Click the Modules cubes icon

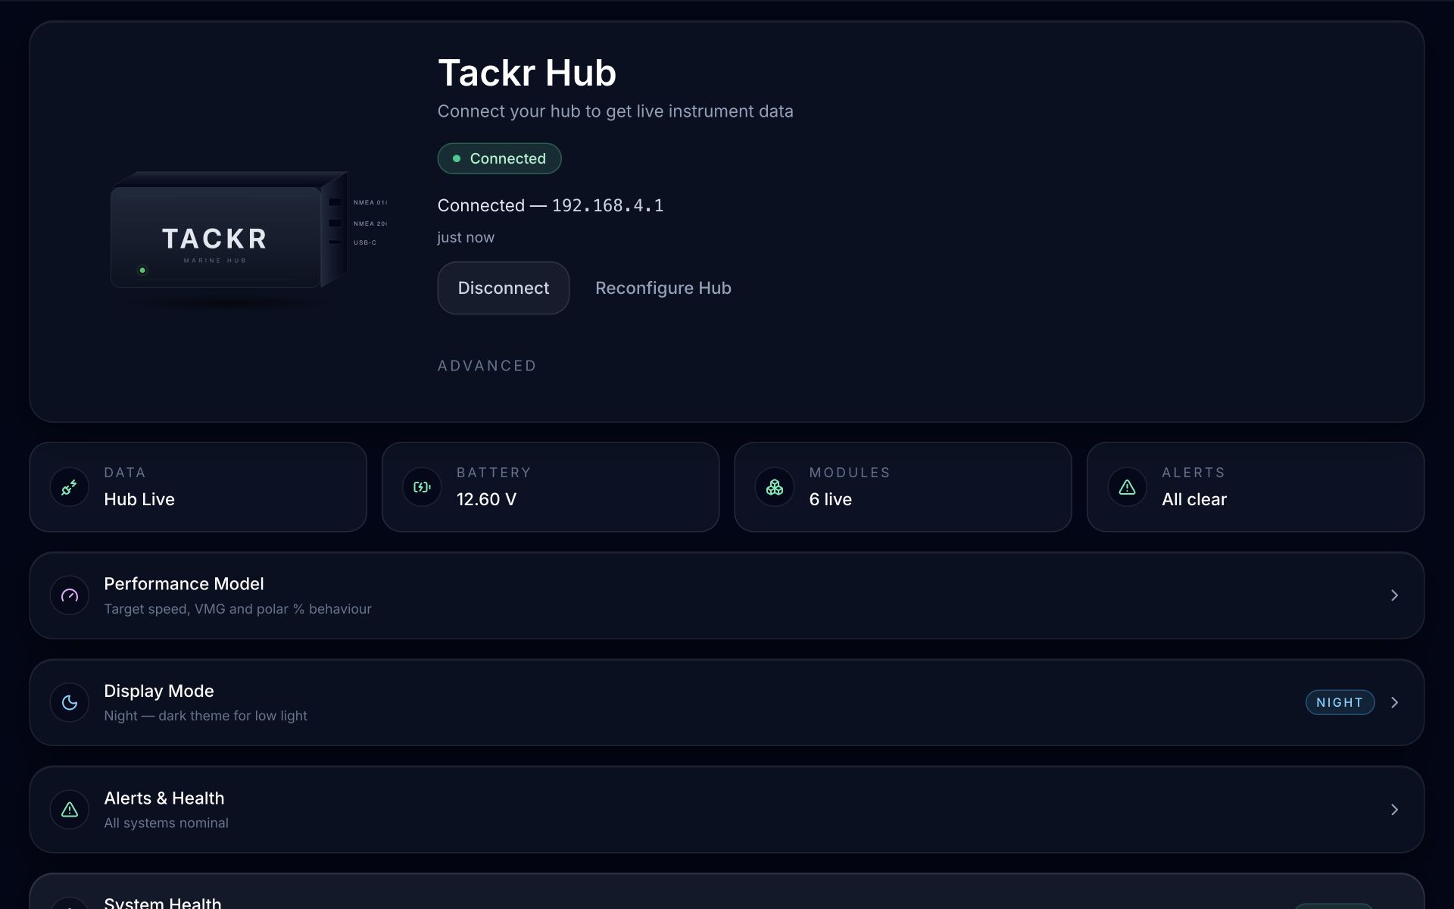tap(774, 487)
